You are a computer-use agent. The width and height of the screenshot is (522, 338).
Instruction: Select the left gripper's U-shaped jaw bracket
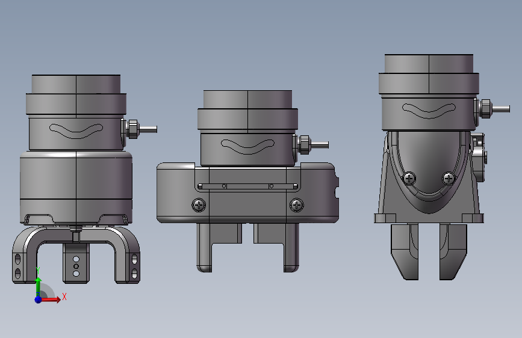(76, 254)
